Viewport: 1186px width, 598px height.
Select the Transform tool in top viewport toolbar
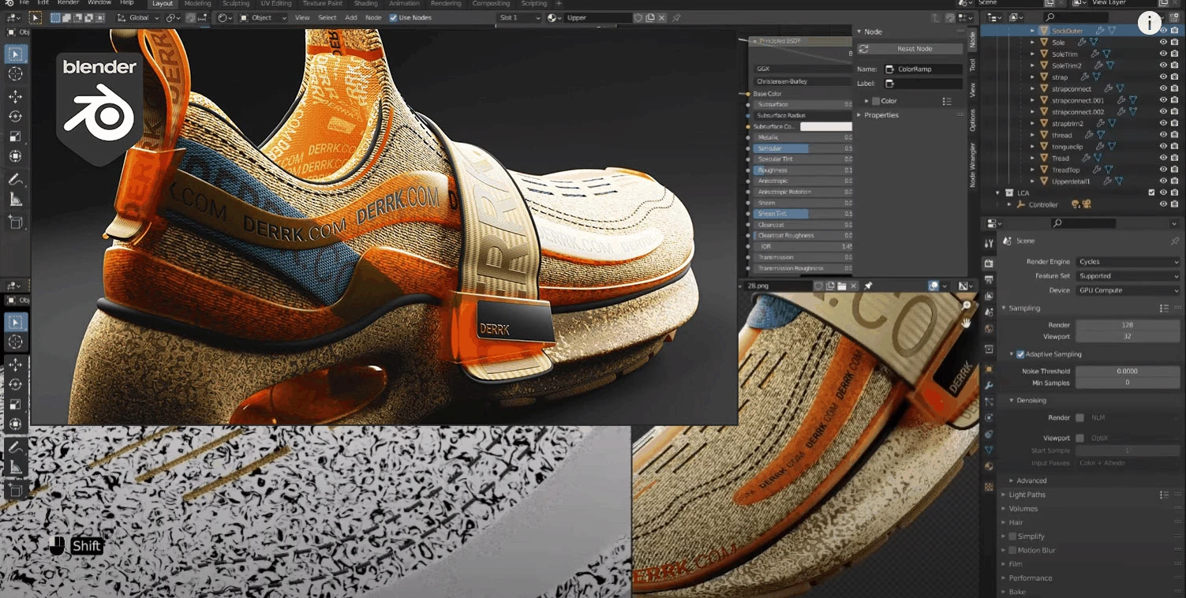tap(16, 156)
